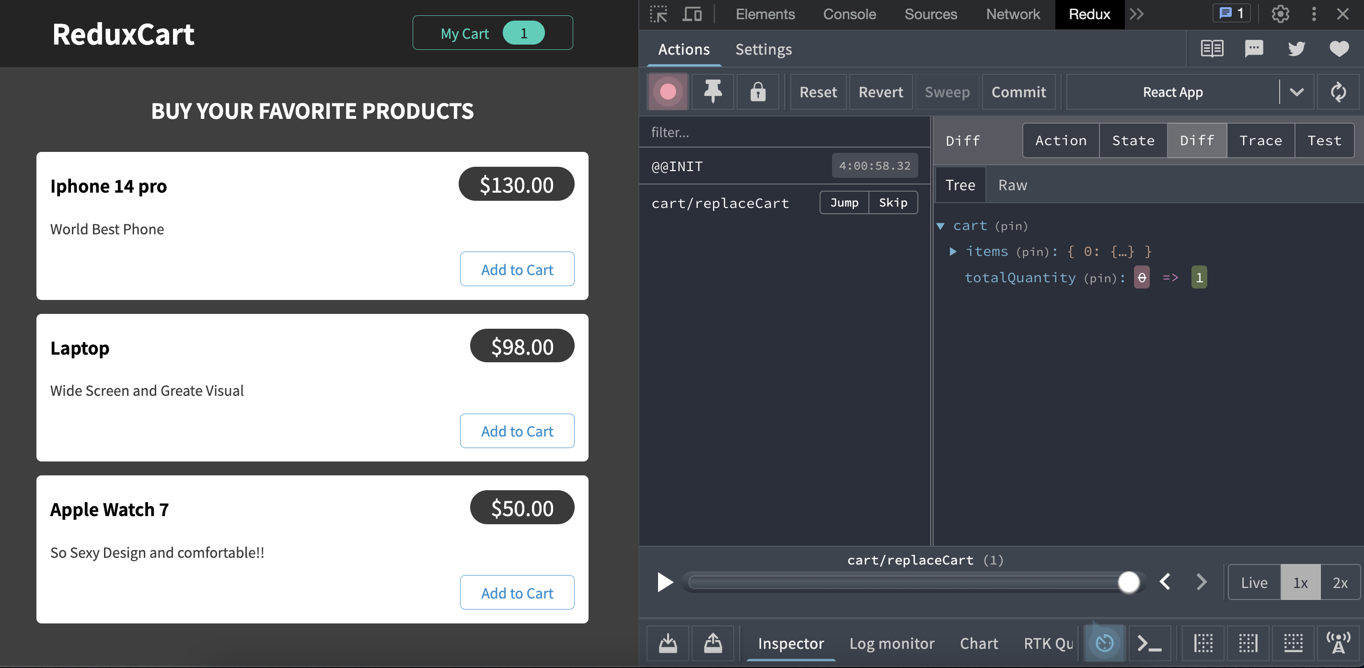Screen dimensions: 1364x668
Task: Collapse the cart node in the Diff tree
Action: point(941,226)
